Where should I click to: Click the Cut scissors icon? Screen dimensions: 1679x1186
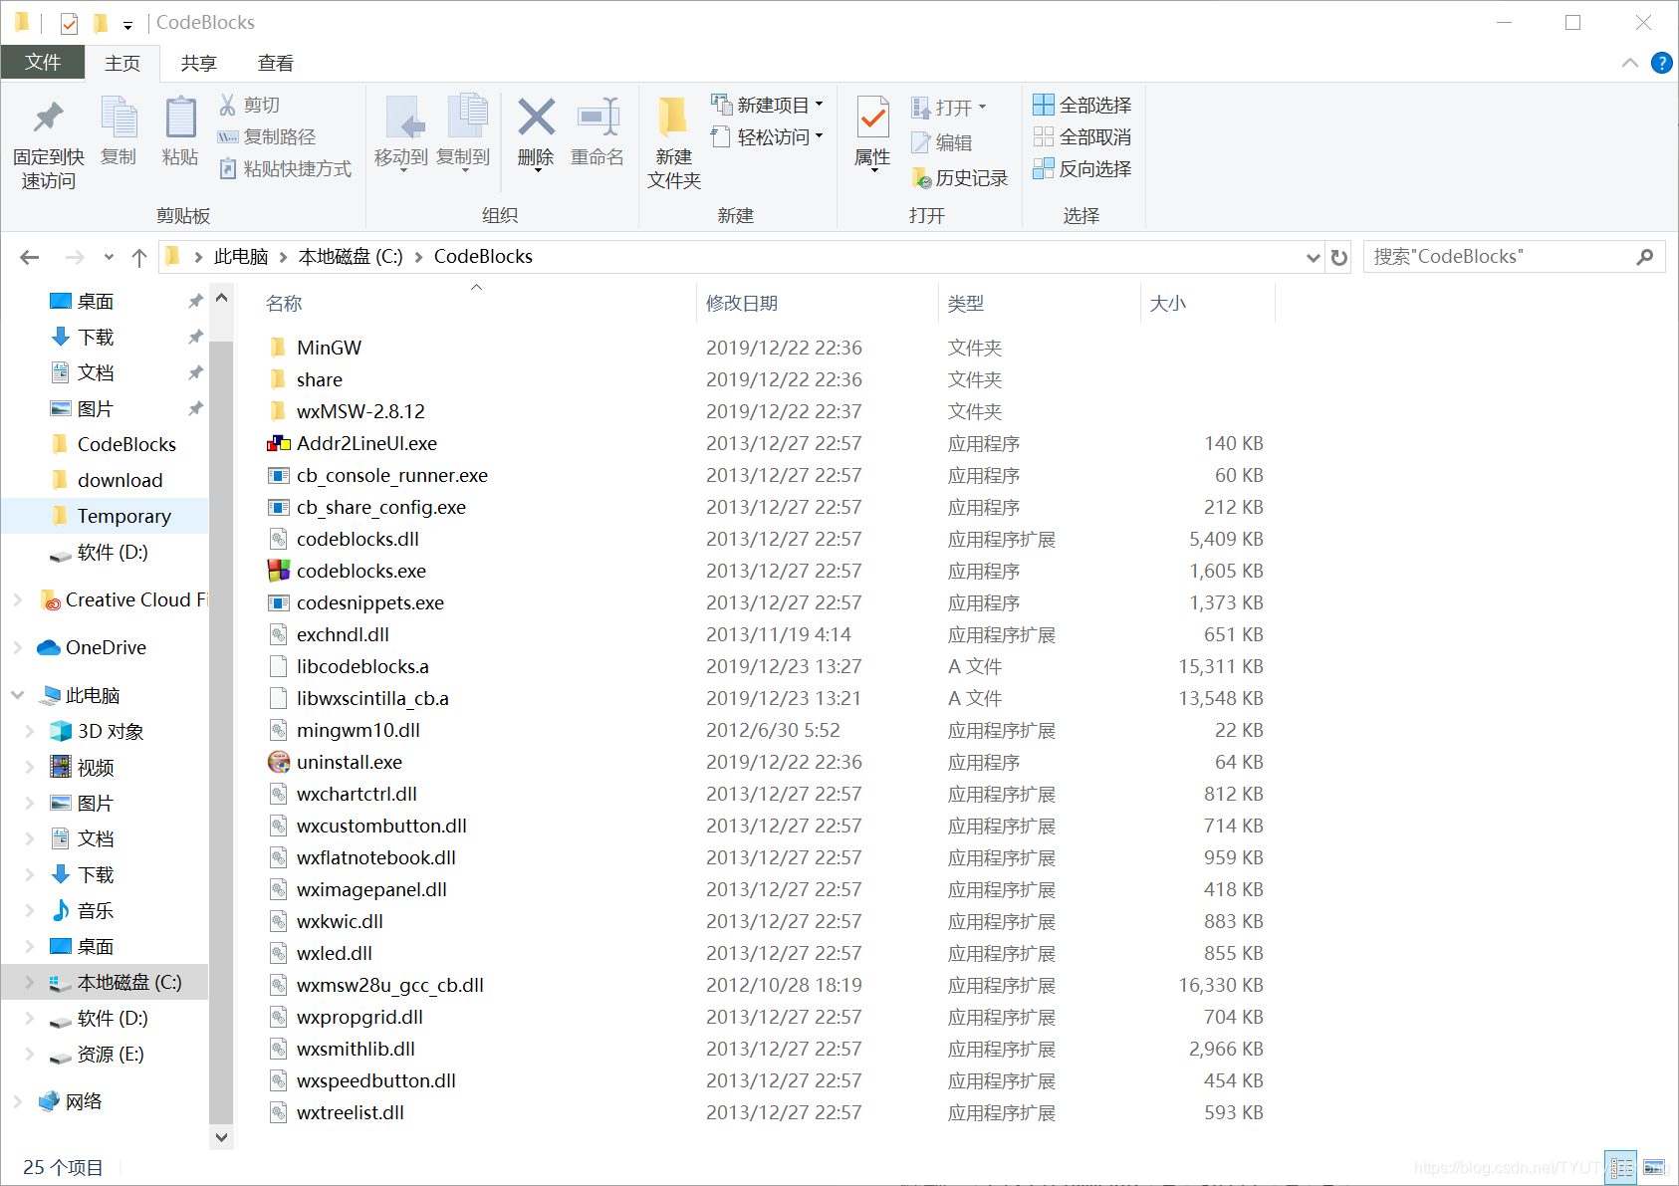(x=228, y=105)
